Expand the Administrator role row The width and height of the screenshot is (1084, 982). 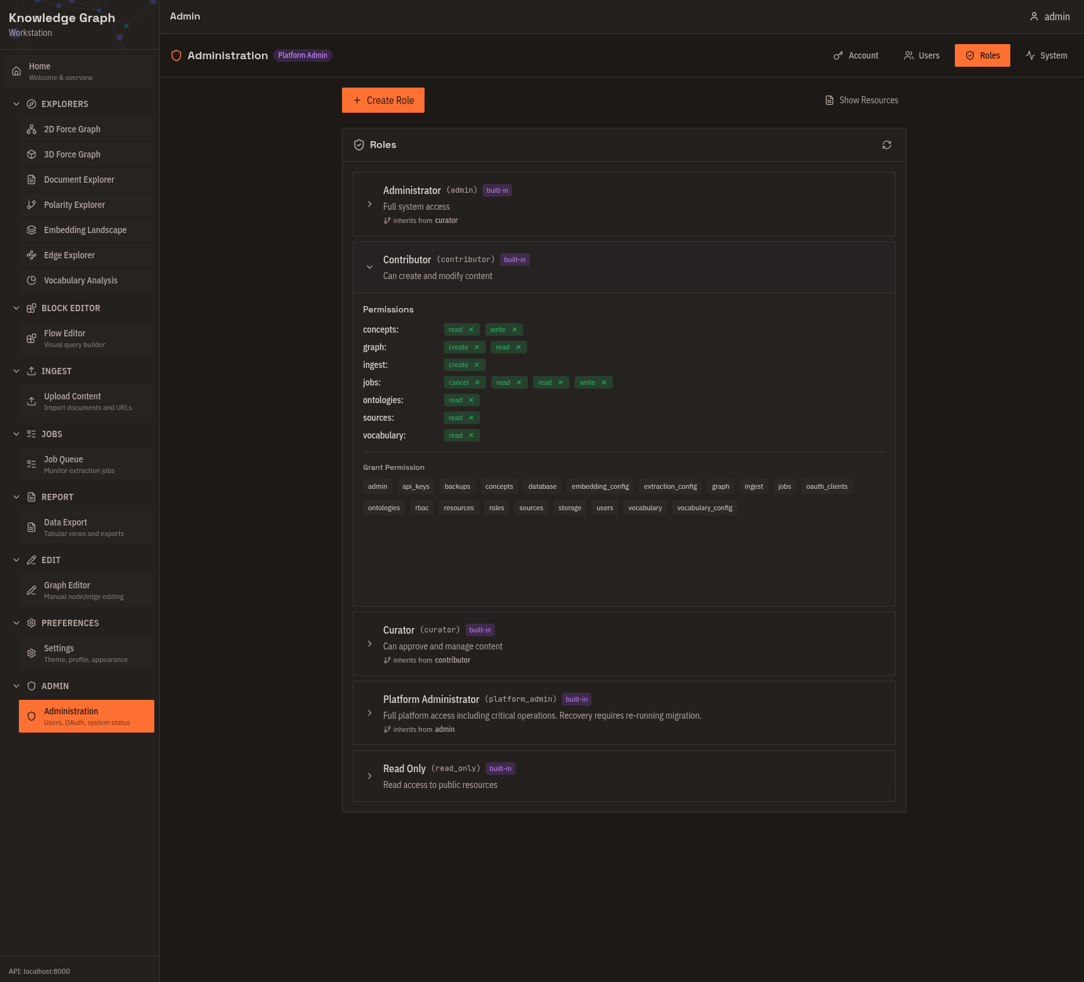tap(370, 204)
